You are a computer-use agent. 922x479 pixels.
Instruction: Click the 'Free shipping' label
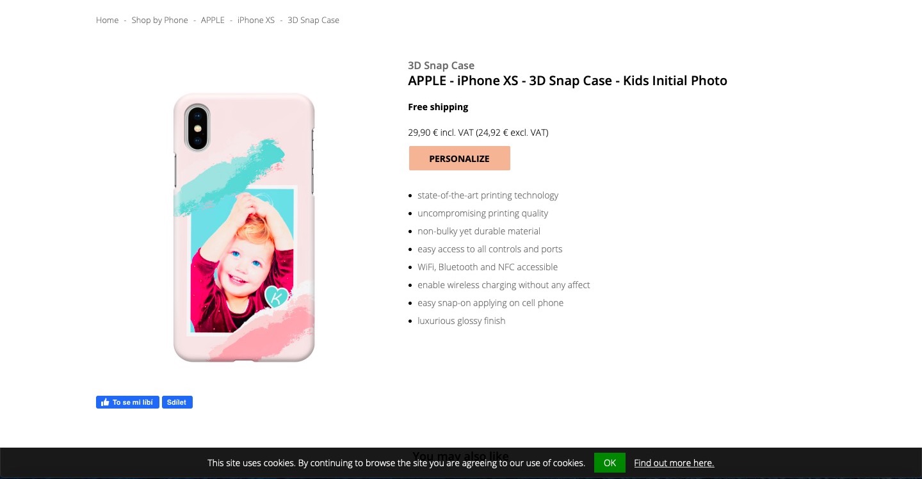point(438,107)
